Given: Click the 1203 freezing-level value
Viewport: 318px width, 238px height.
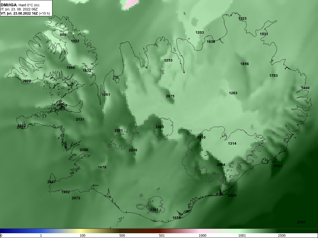Looking at the screenshot, I should 200,32.
